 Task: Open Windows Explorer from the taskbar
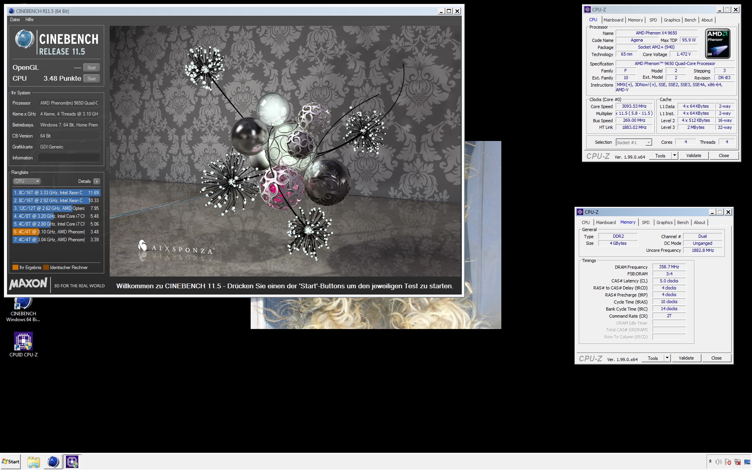pos(34,462)
